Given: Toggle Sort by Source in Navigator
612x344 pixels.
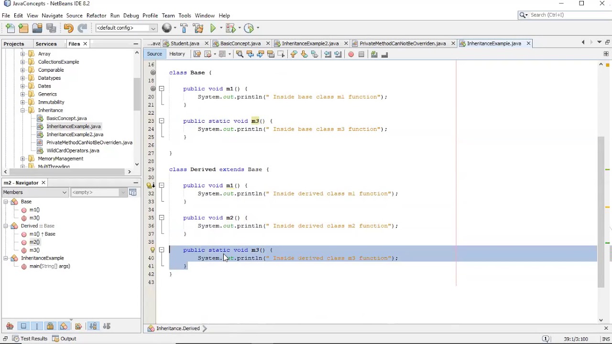Looking at the screenshot, I should [x=107, y=326].
